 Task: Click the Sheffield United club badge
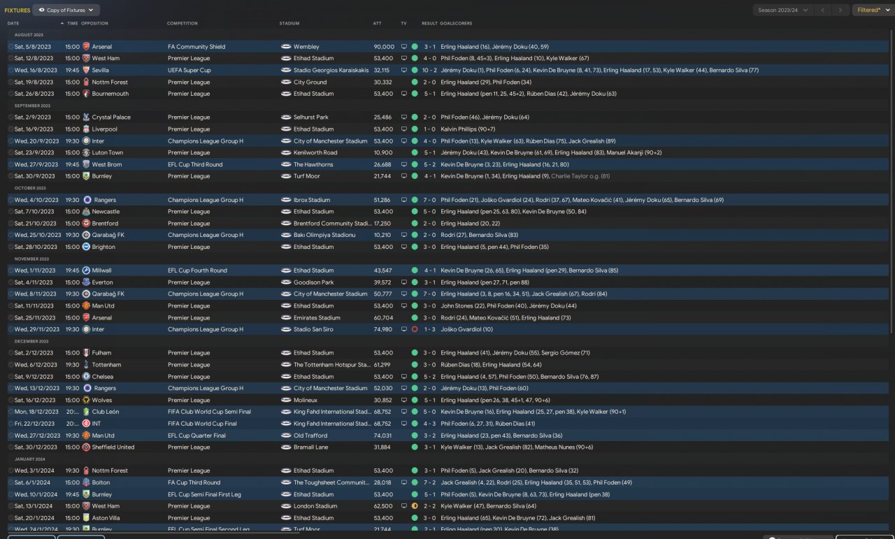point(86,447)
